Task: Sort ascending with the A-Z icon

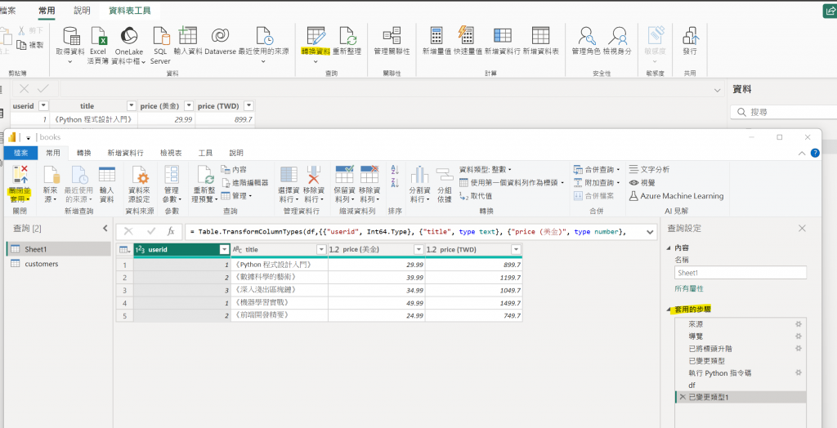Action: point(395,170)
